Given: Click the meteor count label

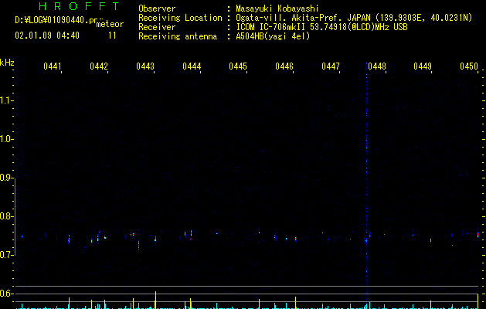Looking at the screenshot, I should 110,24.
